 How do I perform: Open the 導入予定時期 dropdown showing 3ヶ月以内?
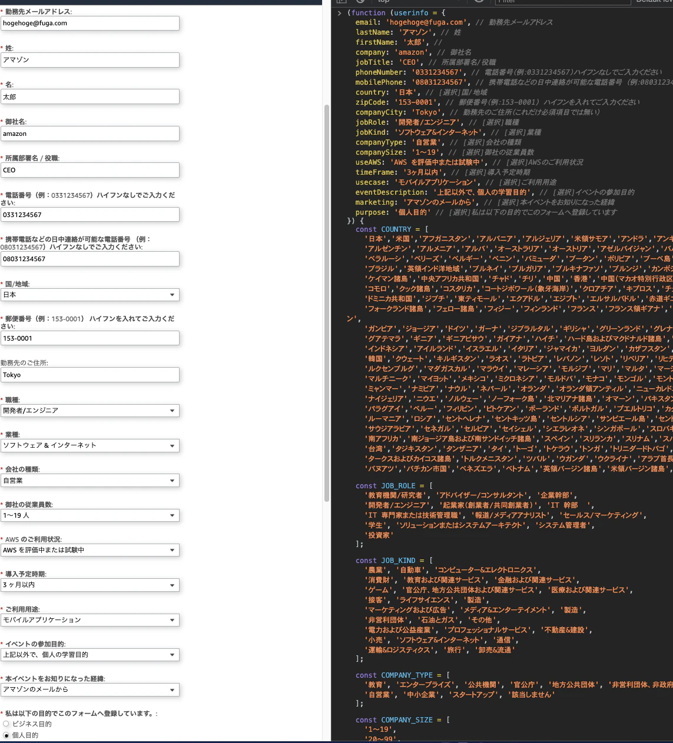89,585
